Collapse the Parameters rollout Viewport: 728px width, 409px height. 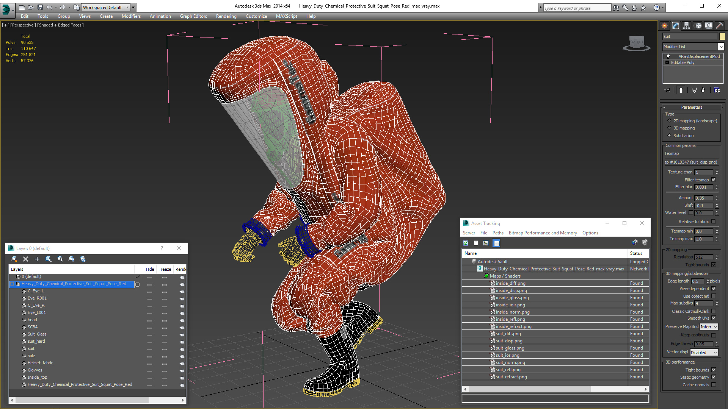point(692,107)
